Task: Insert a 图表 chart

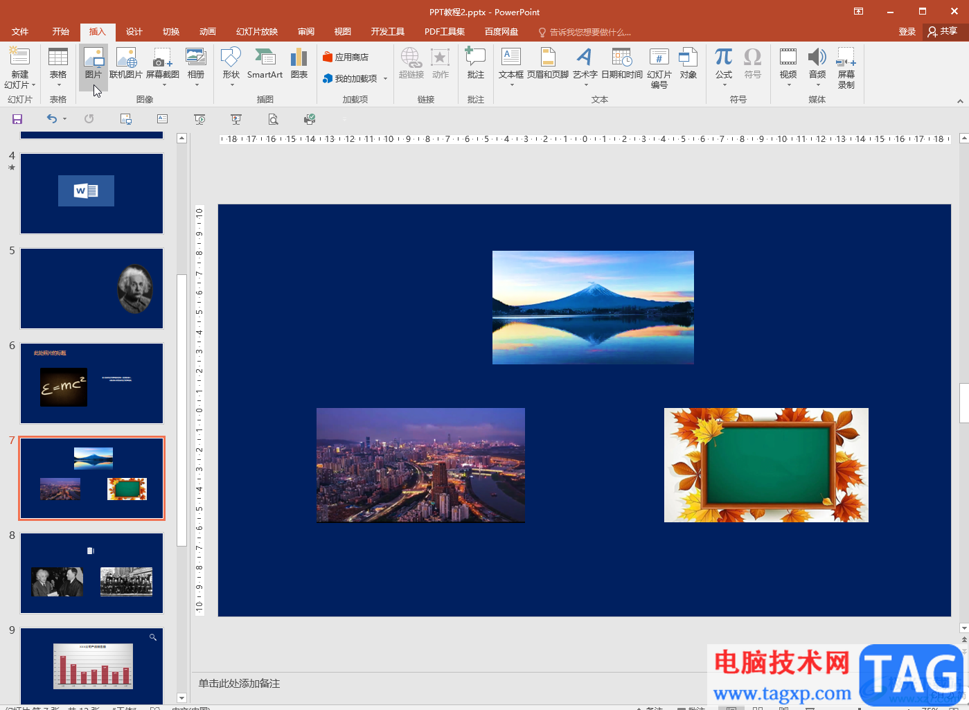Action: tap(299, 63)
